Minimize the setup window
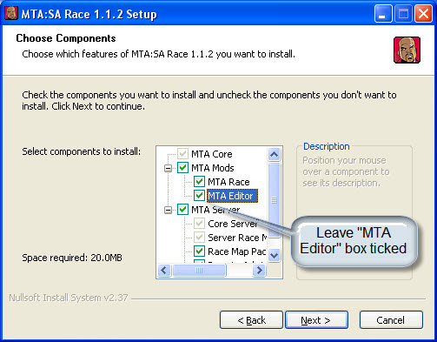 point(383,14)
